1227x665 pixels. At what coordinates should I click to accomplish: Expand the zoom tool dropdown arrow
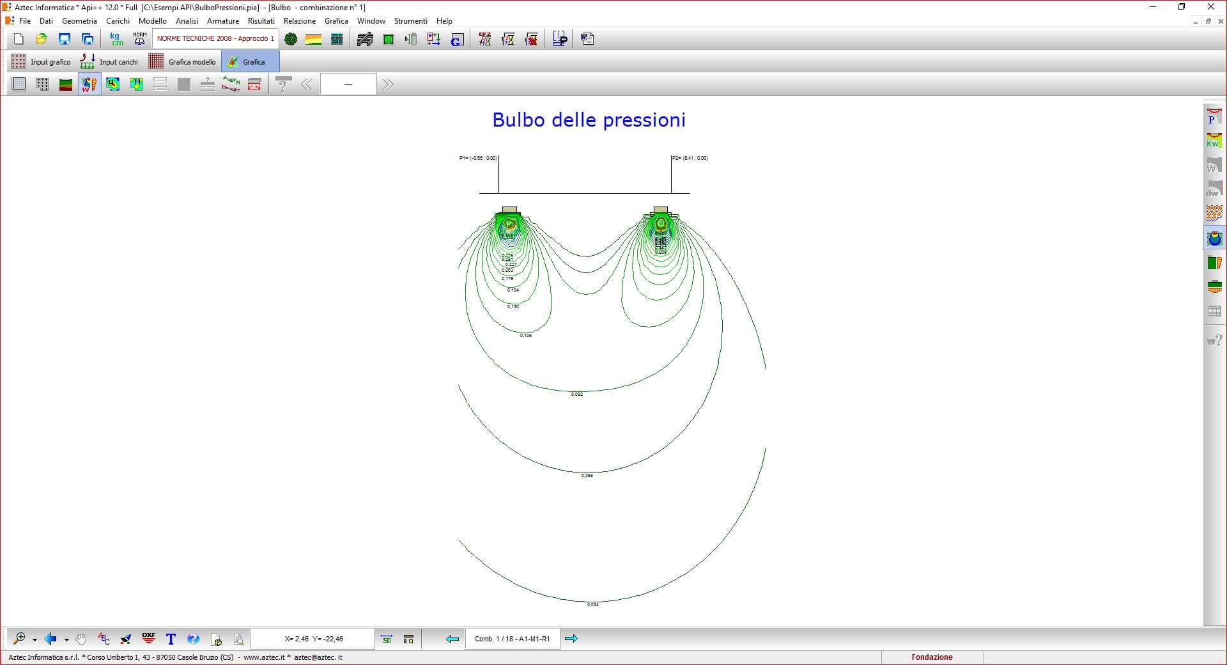35,639
